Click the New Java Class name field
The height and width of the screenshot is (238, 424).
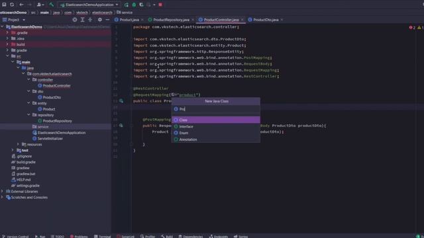pos(216,109)
